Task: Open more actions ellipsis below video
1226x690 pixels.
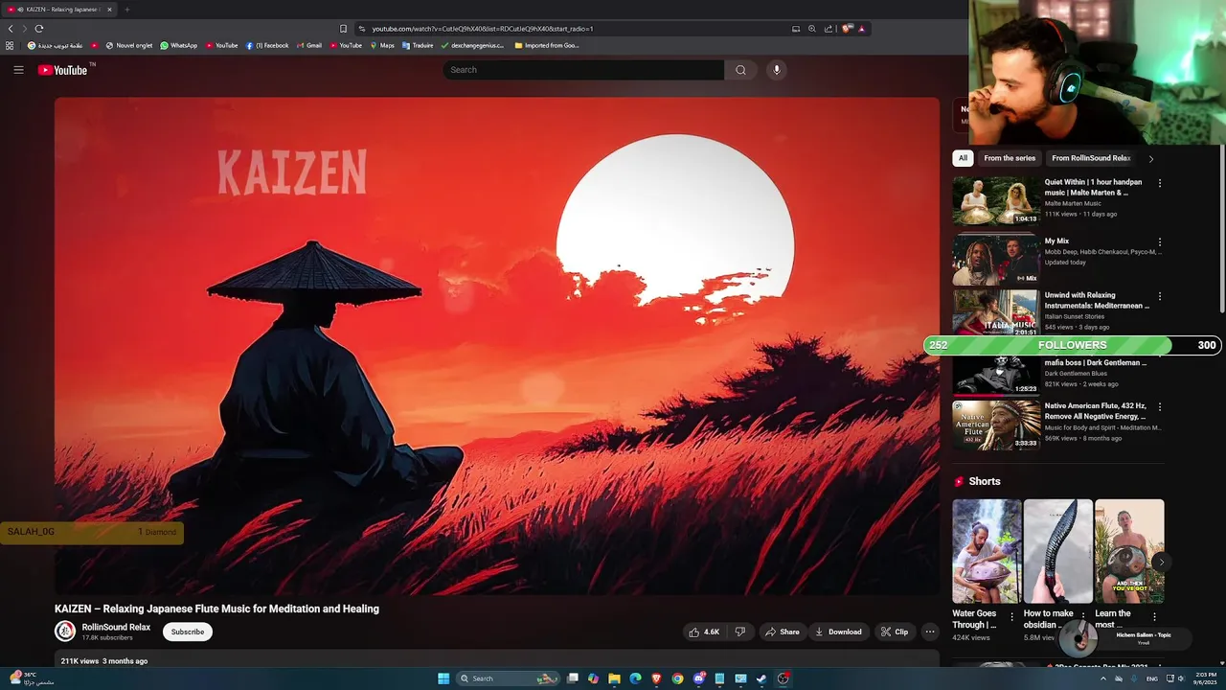Action: 929,632
